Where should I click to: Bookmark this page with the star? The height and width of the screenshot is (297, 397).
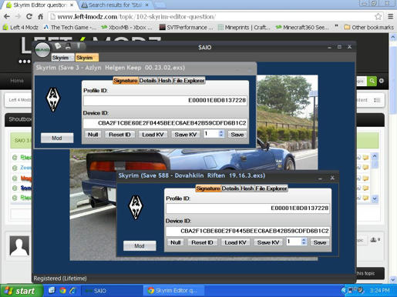point(378,17)
